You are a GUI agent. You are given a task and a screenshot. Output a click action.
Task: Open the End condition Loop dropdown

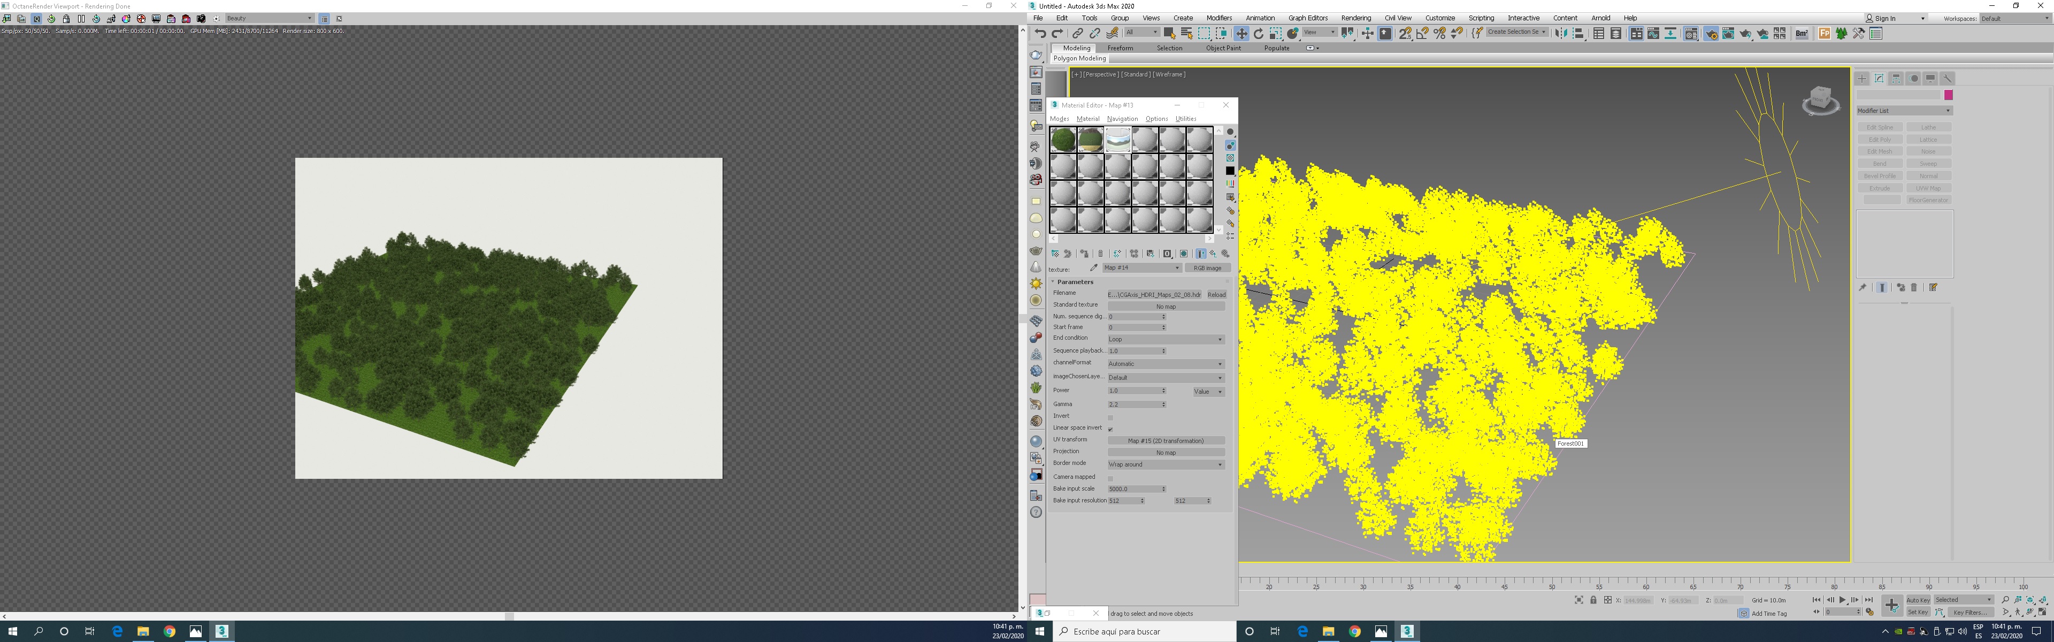click(x=1165, y=339)
